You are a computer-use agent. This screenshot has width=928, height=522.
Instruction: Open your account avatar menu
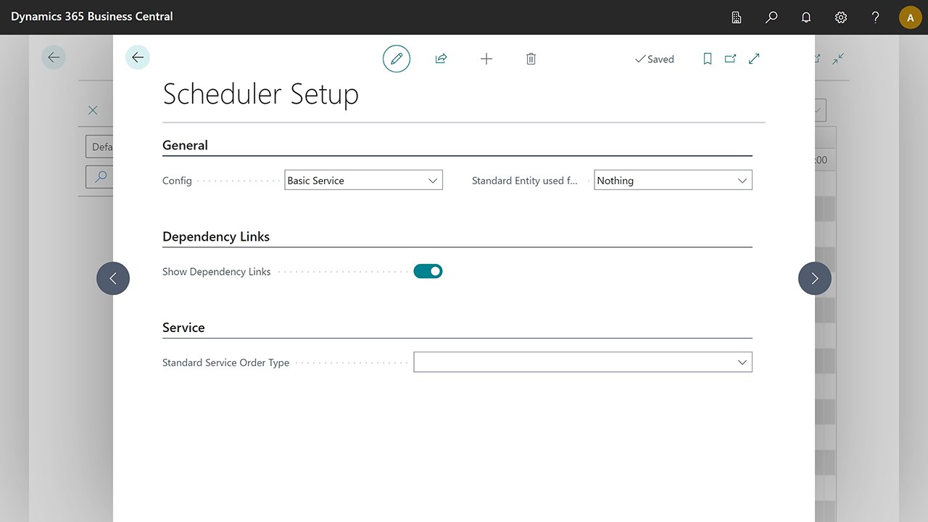tap(910, 17)
